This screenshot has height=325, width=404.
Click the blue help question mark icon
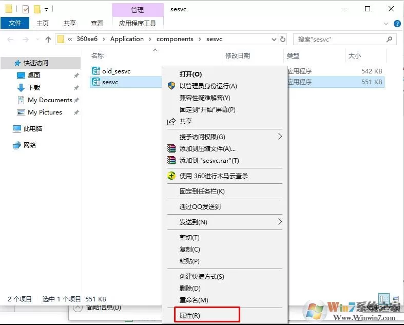[397, 24]
